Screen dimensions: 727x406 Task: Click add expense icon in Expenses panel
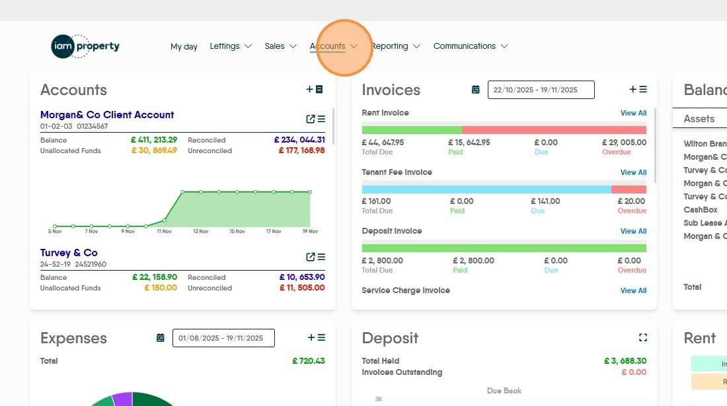pyautogui.click(x=316, y=337)
